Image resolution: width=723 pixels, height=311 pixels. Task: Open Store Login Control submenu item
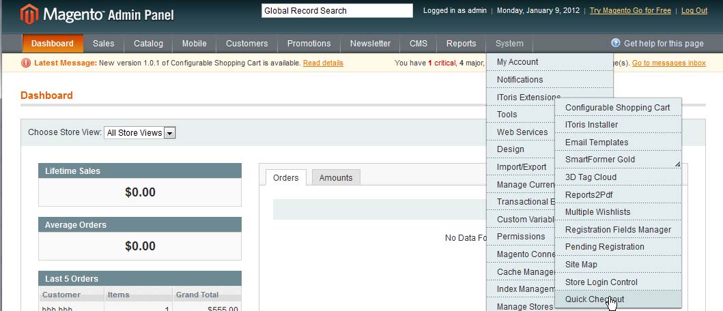coord(618,282)
